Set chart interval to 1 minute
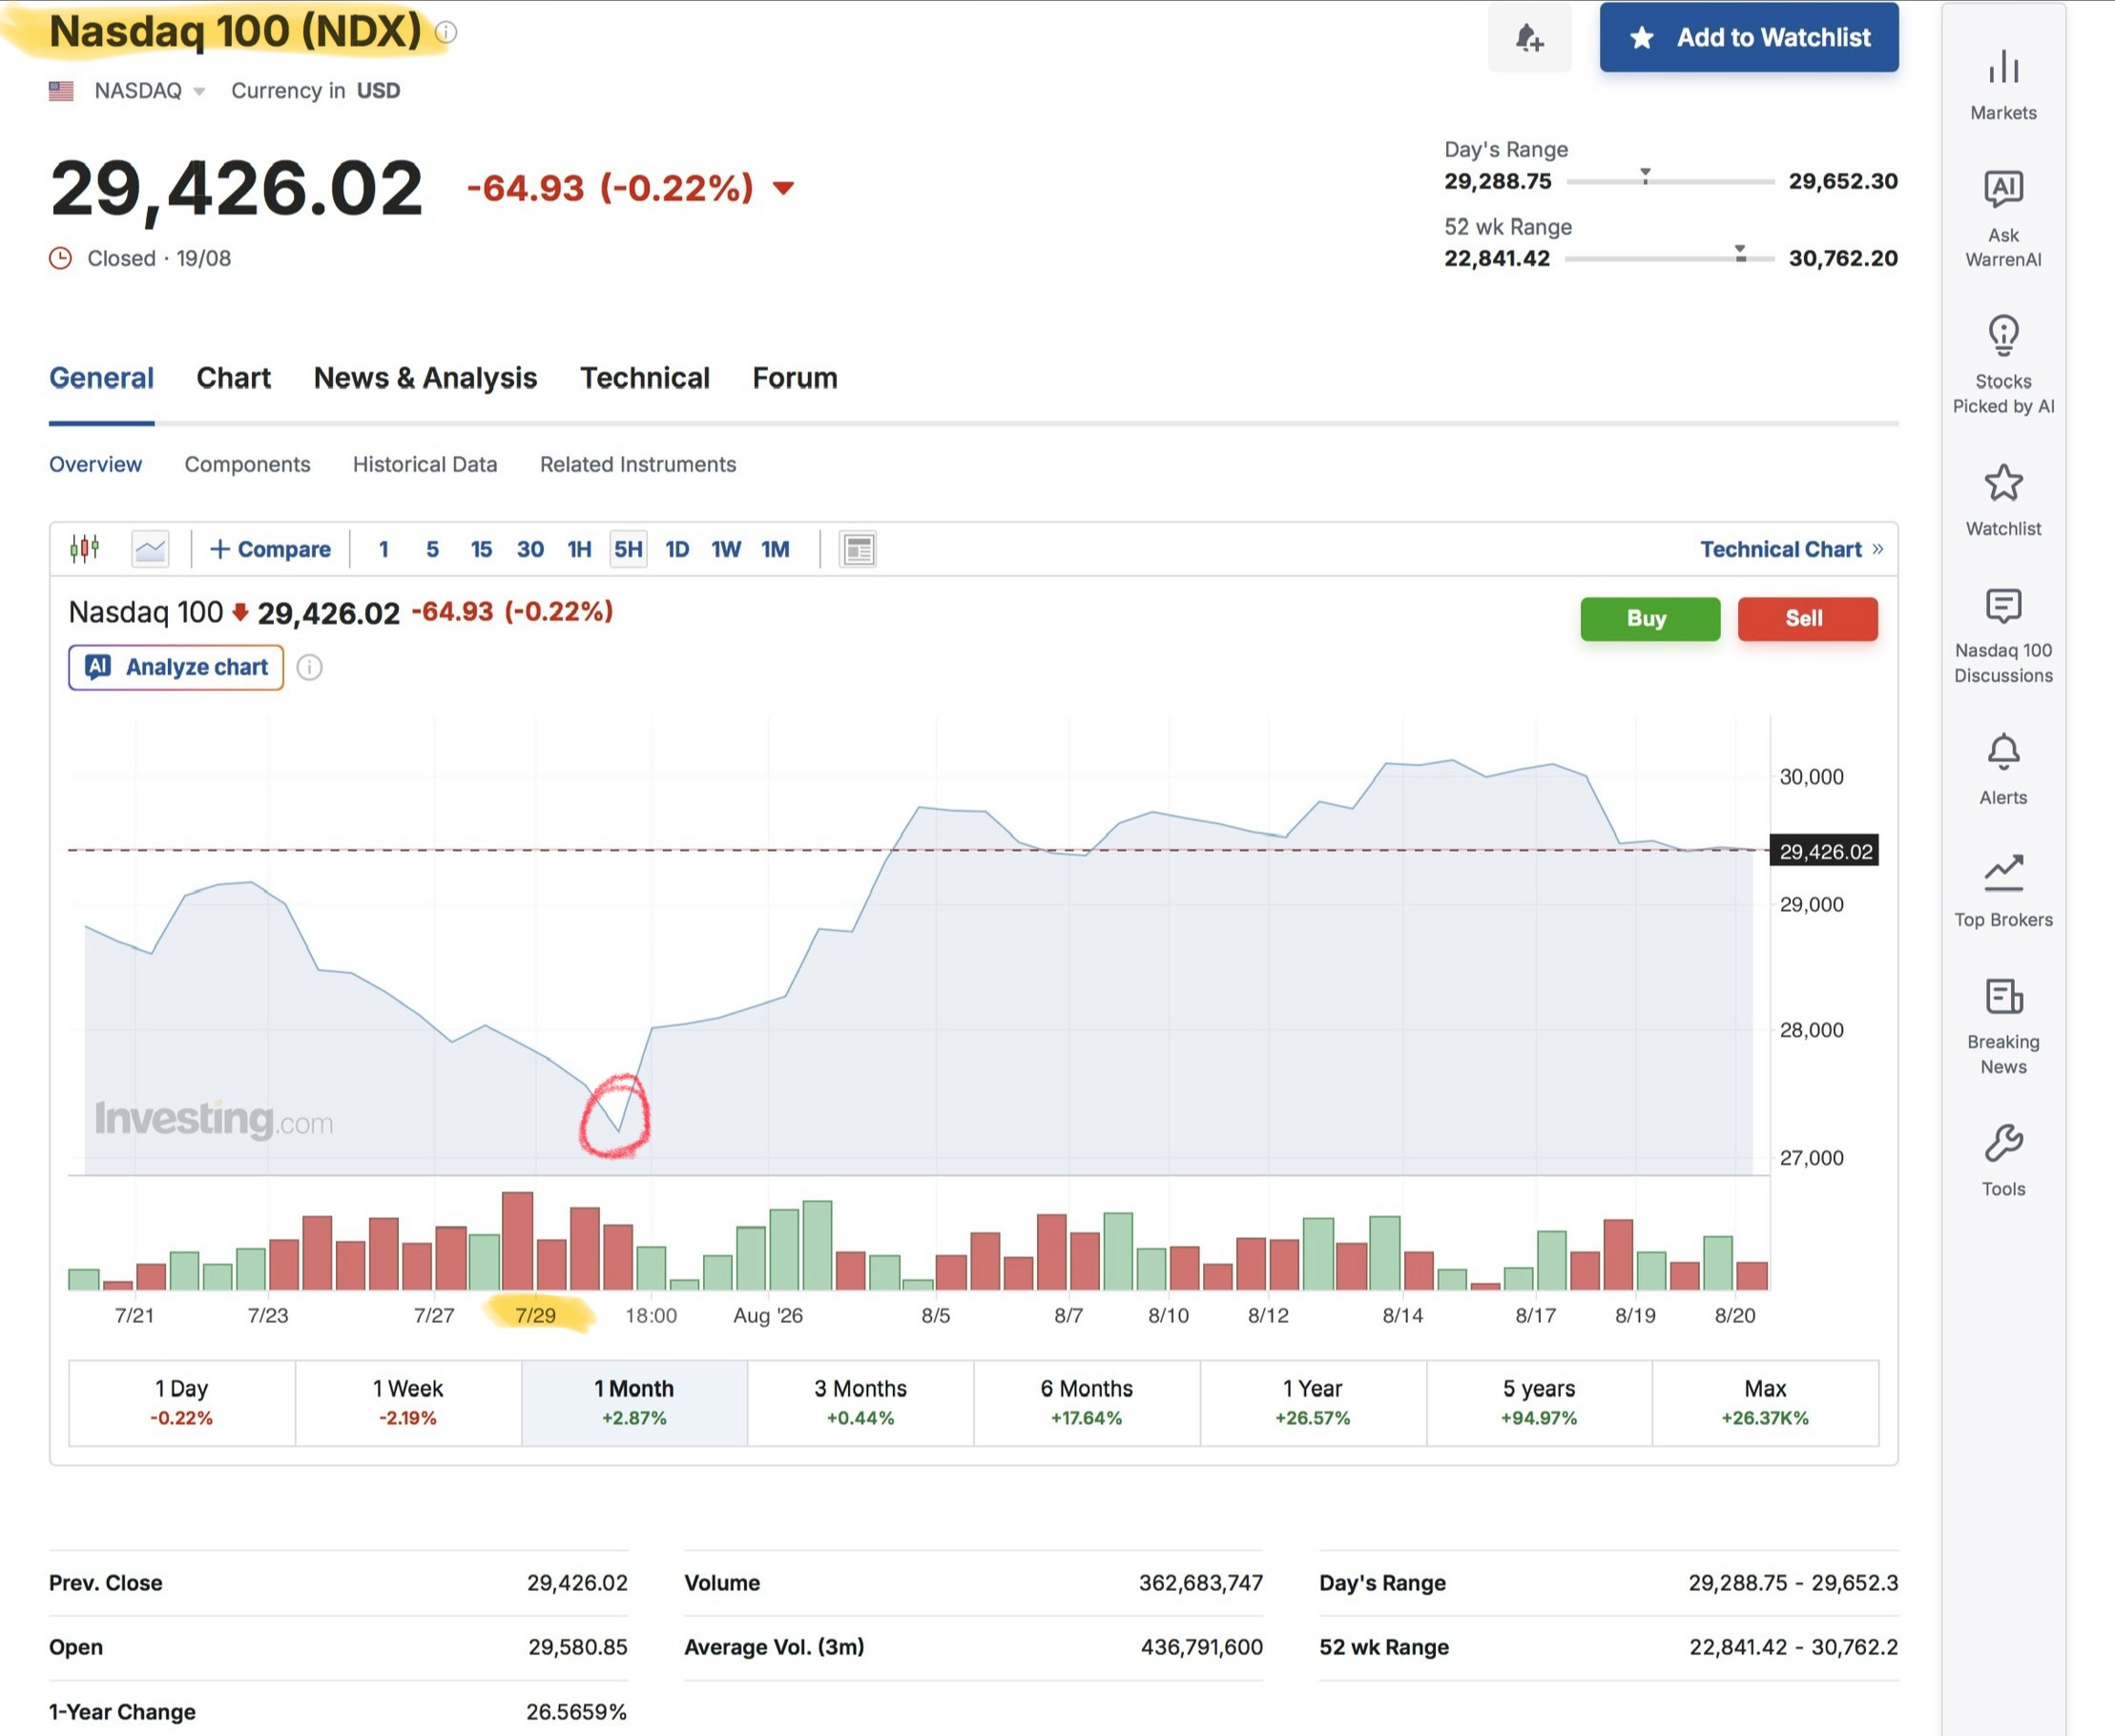The image size is (2115, 1736). (x=383, y=549)
